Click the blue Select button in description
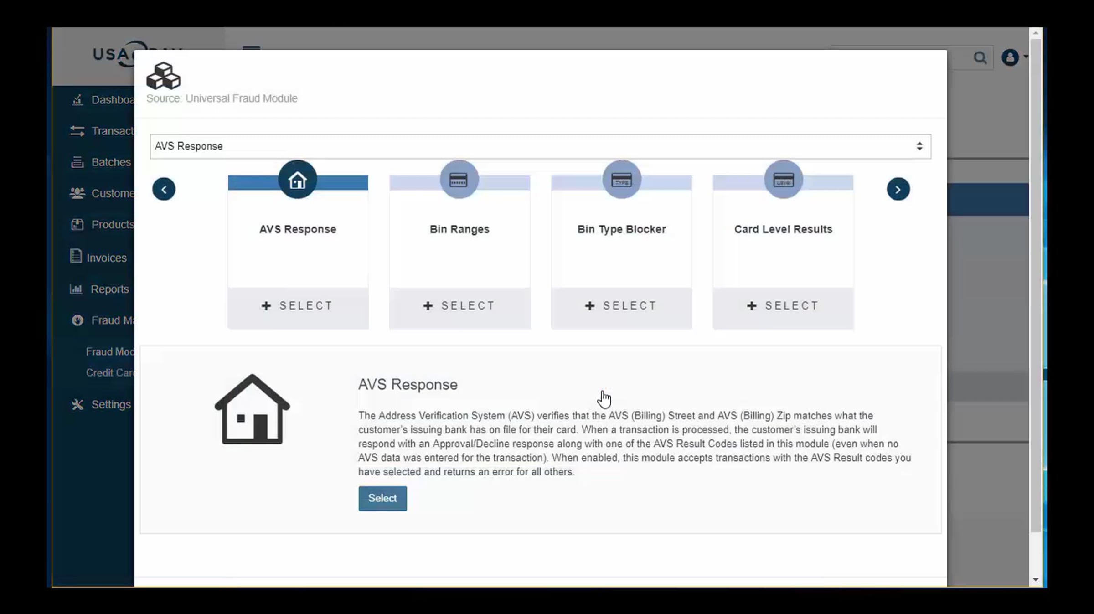Image resolution: width=1094 pixels, height=614 pixels. pyautogui.click(x=382, y=498)
